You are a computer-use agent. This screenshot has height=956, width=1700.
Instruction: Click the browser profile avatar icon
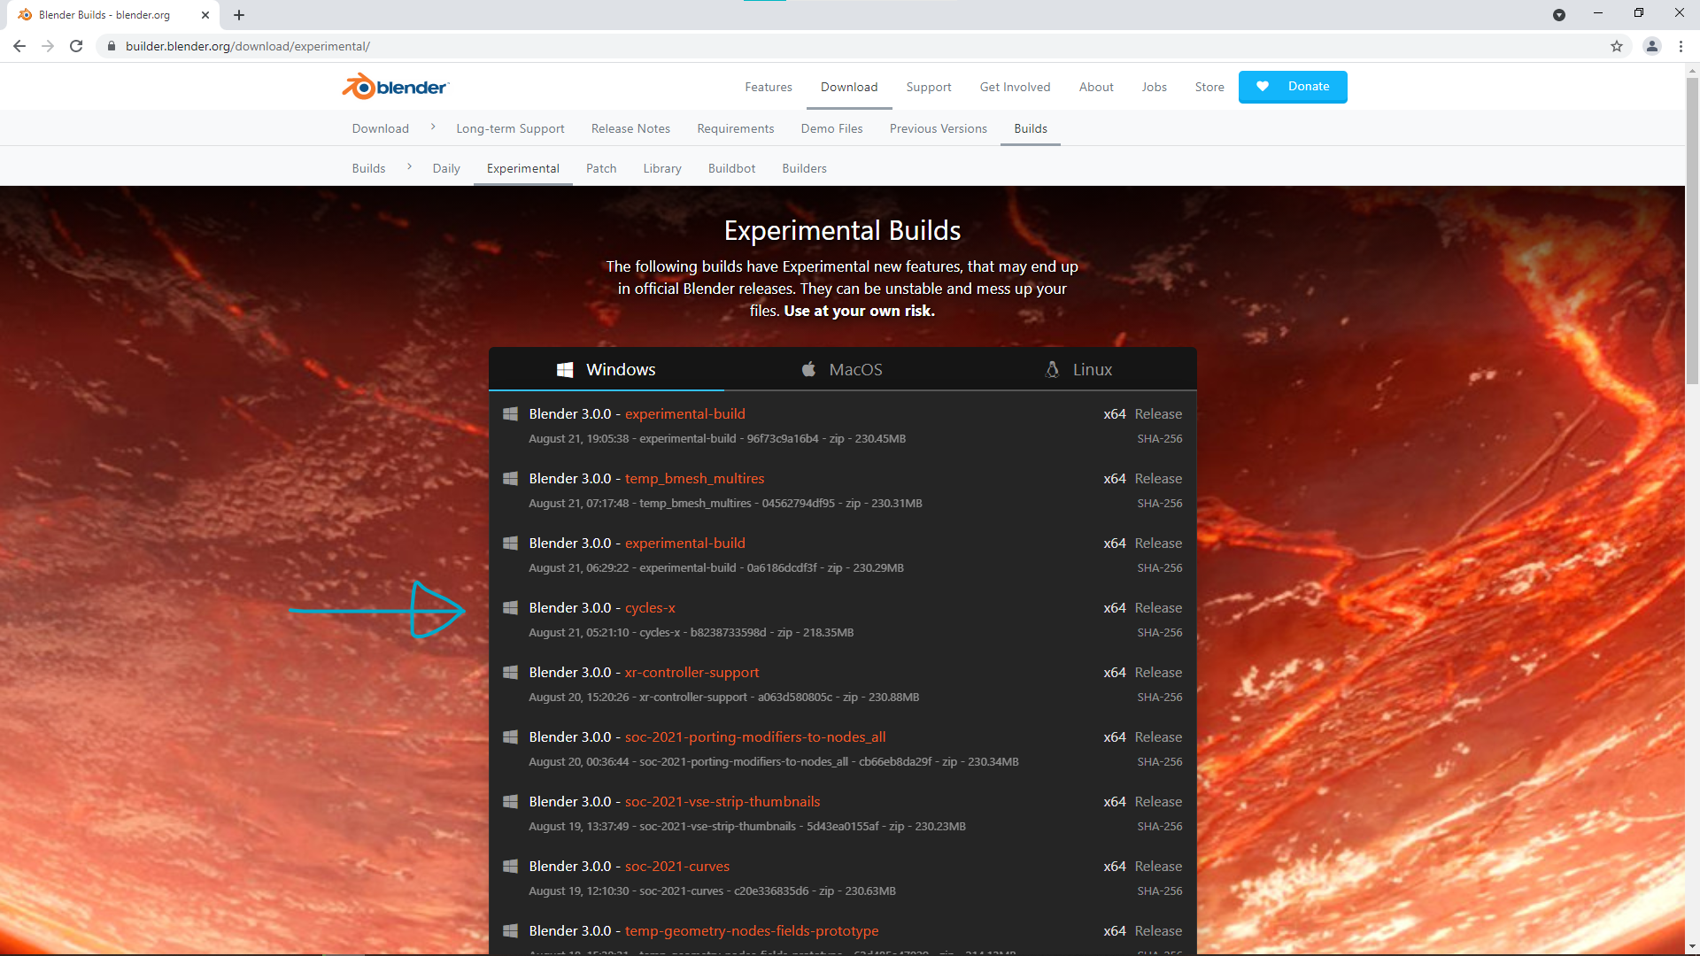[1652, 46]
